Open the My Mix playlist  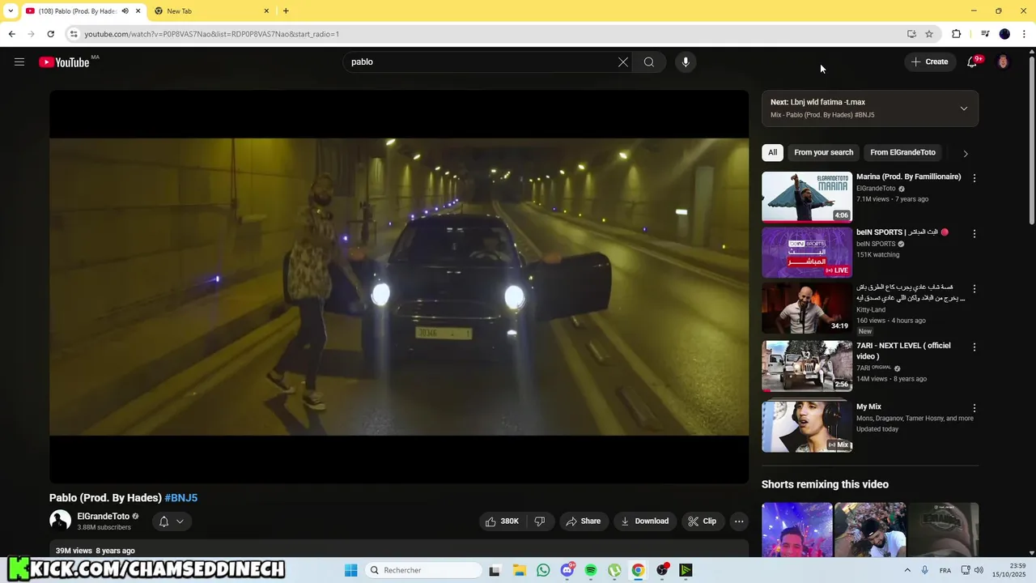pyautogui.click(x=807, y=426)
